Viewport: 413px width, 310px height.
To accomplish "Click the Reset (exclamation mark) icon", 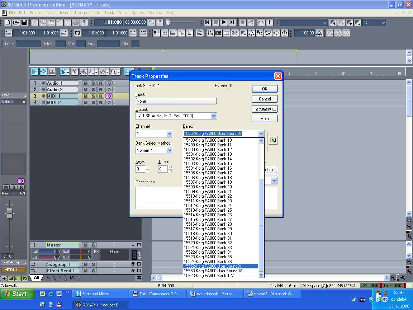I will (x=269, y=22).
